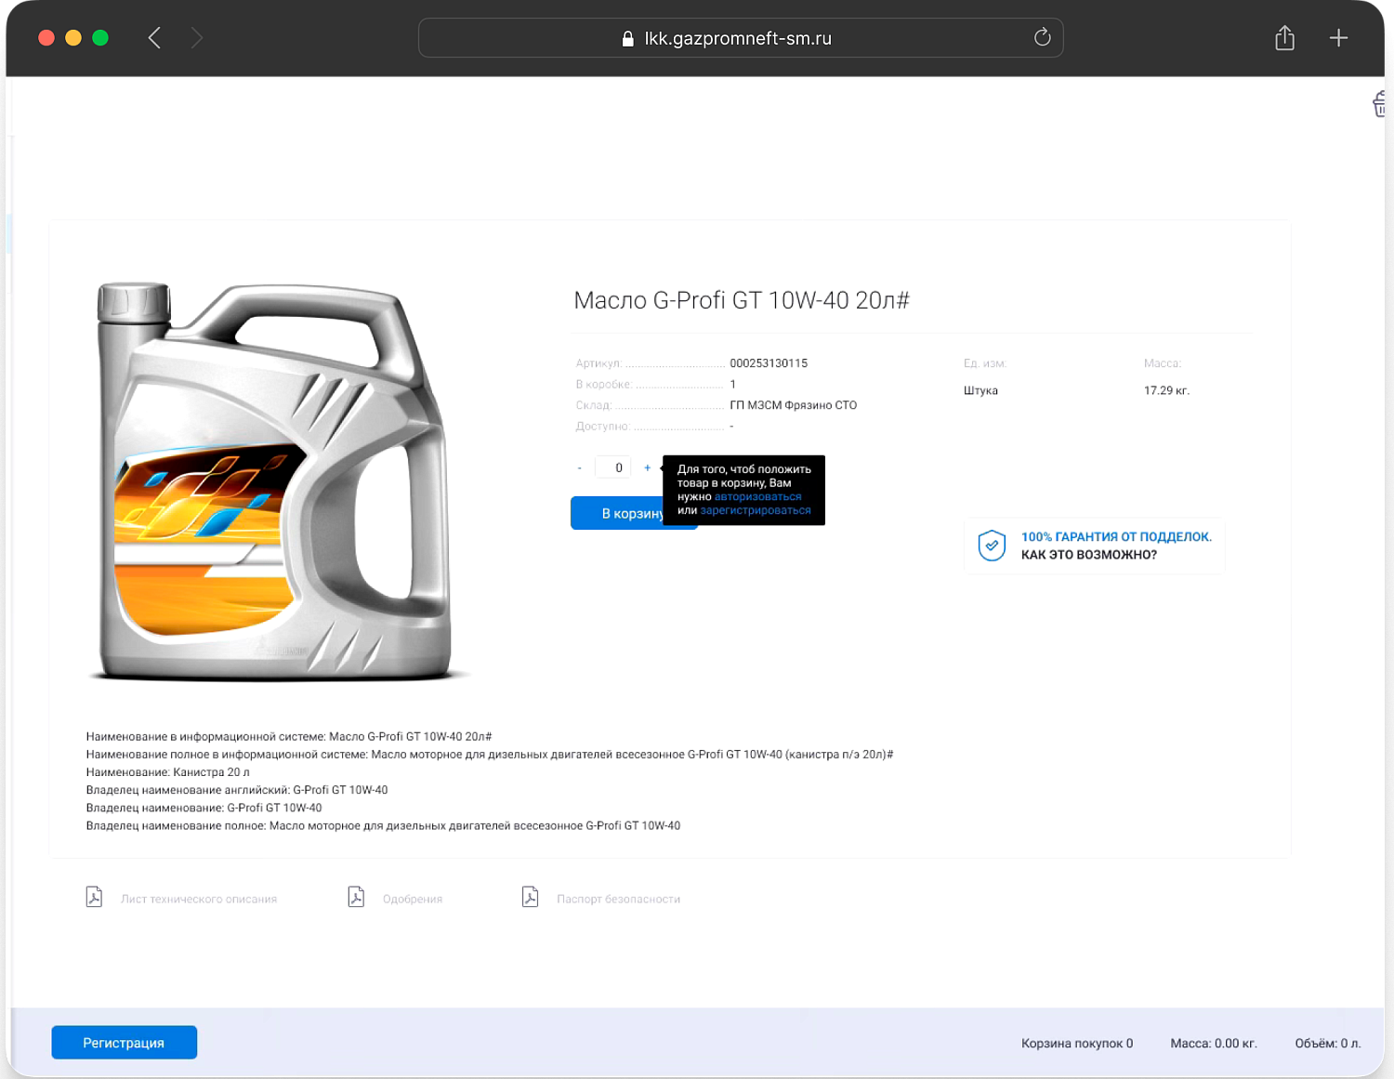Decrease quantity with the minus button
The width and height of the screenshot is (1394, 1079).
(579, 467)
